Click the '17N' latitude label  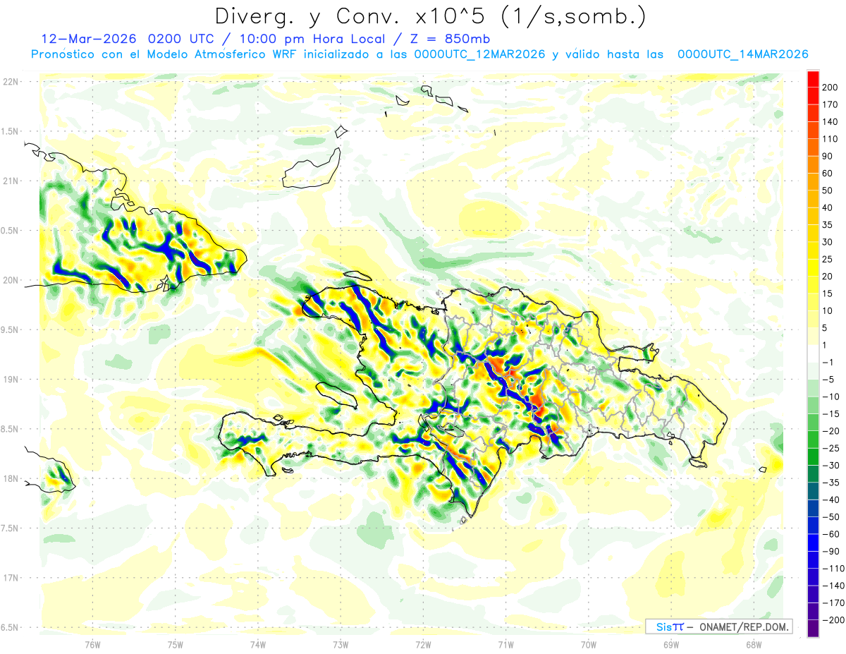11,578
